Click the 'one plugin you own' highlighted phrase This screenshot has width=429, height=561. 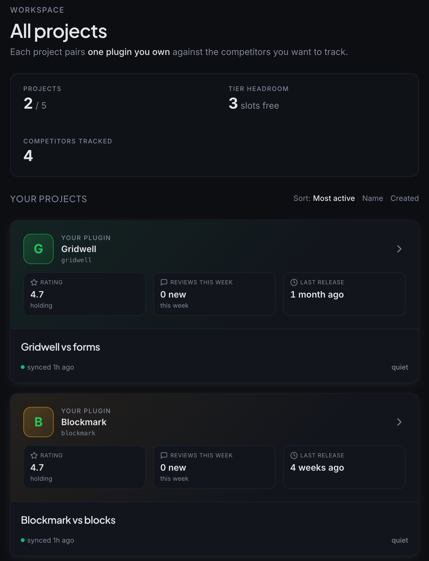[x=129, y=52]
